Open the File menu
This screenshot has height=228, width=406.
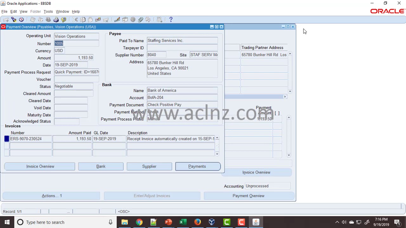point(4,11)
